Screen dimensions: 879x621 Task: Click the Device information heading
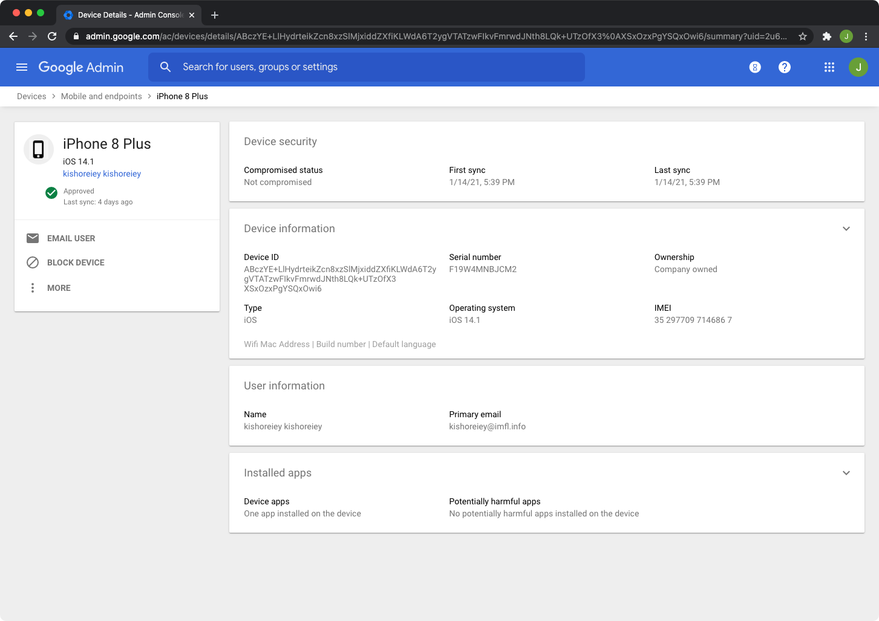[x=289, y=229]
